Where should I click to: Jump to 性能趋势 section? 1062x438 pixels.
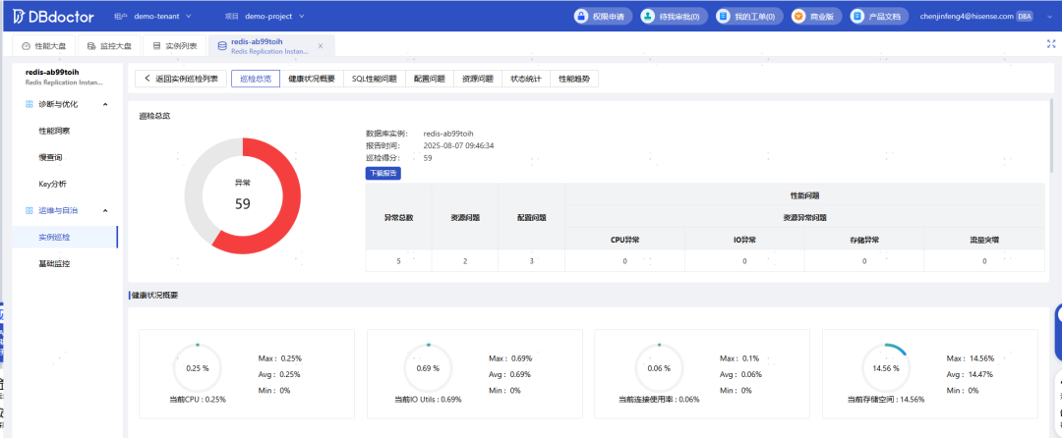[x=573, y=79]
